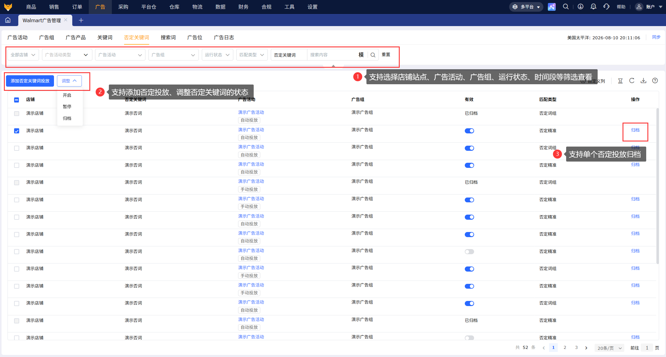The width and height of the screenshot is (666, 357).
Task: Open the download center icon in the top bar
Action: (x=581, y=7)
